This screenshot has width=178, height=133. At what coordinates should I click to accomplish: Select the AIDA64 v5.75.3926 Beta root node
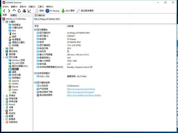(14, 19)
